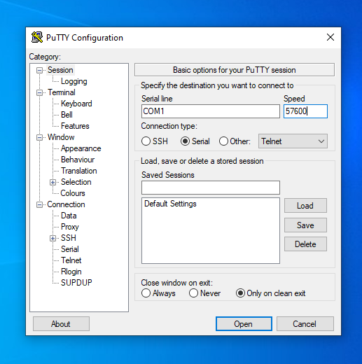The image size is (362, 364).
Task: Collapse the Terminal tree node
Action: tap(39, 92)
